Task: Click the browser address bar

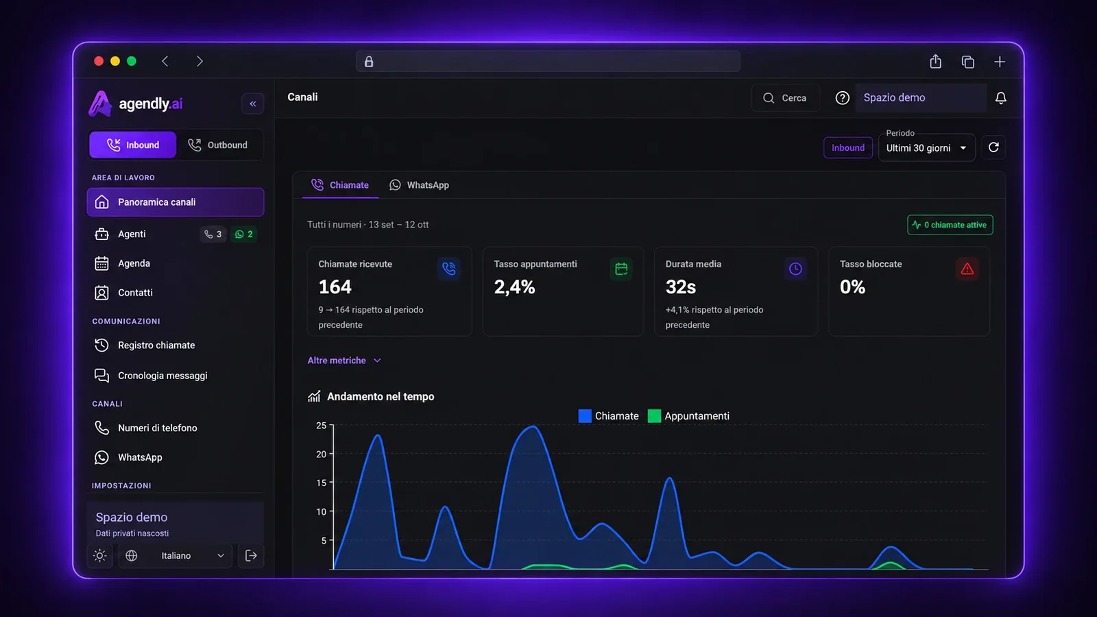Action: 548,62
